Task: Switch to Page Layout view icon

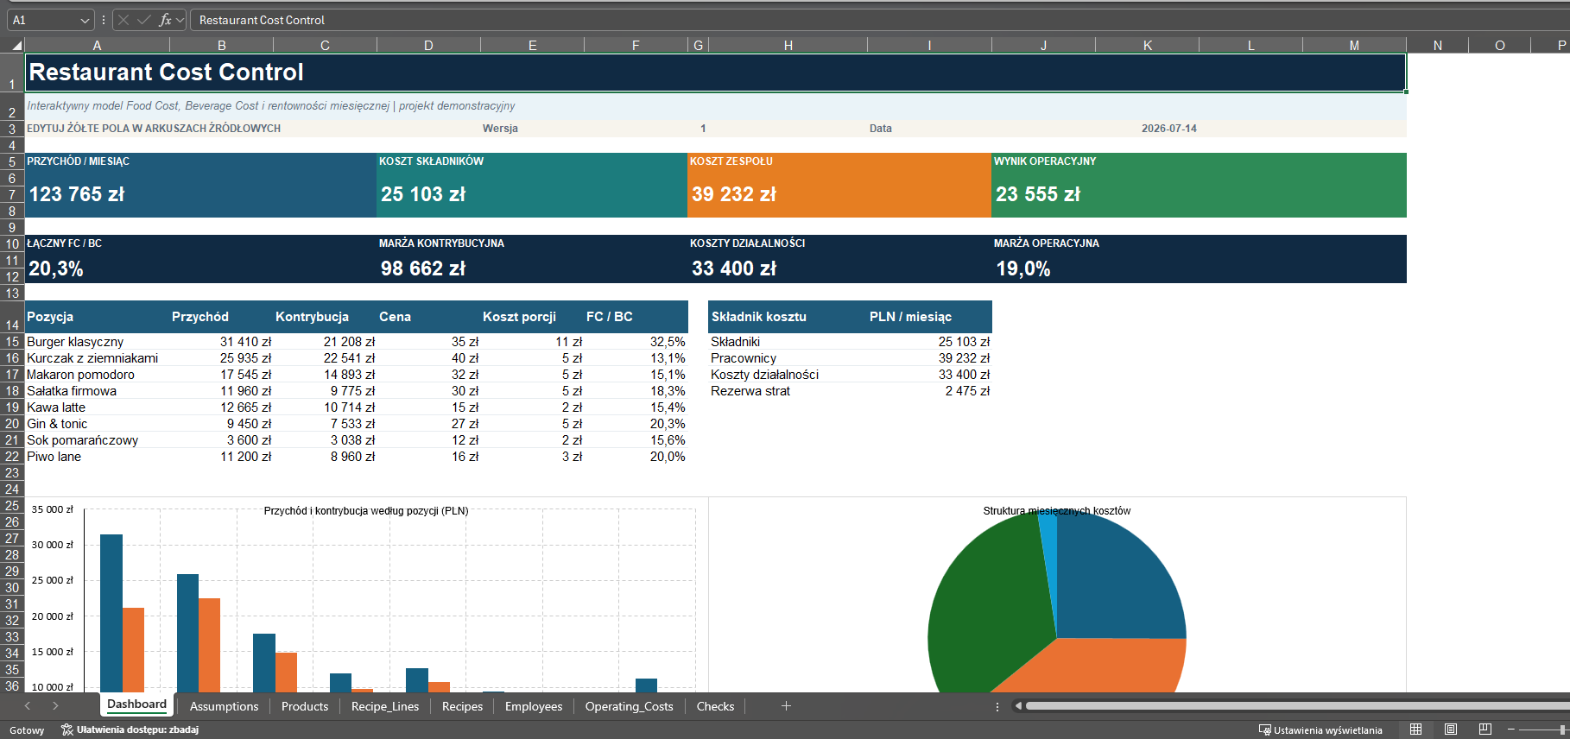Action: (1451, 730)
